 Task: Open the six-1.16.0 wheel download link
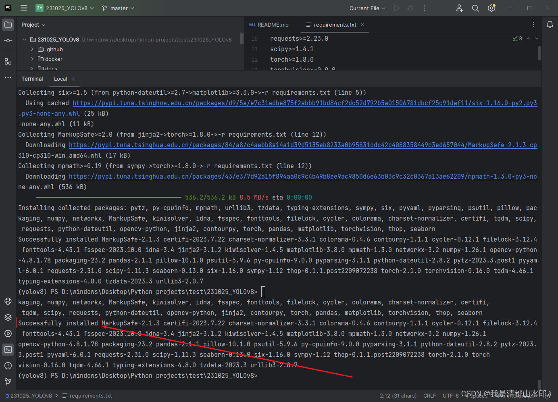[305, 103]
